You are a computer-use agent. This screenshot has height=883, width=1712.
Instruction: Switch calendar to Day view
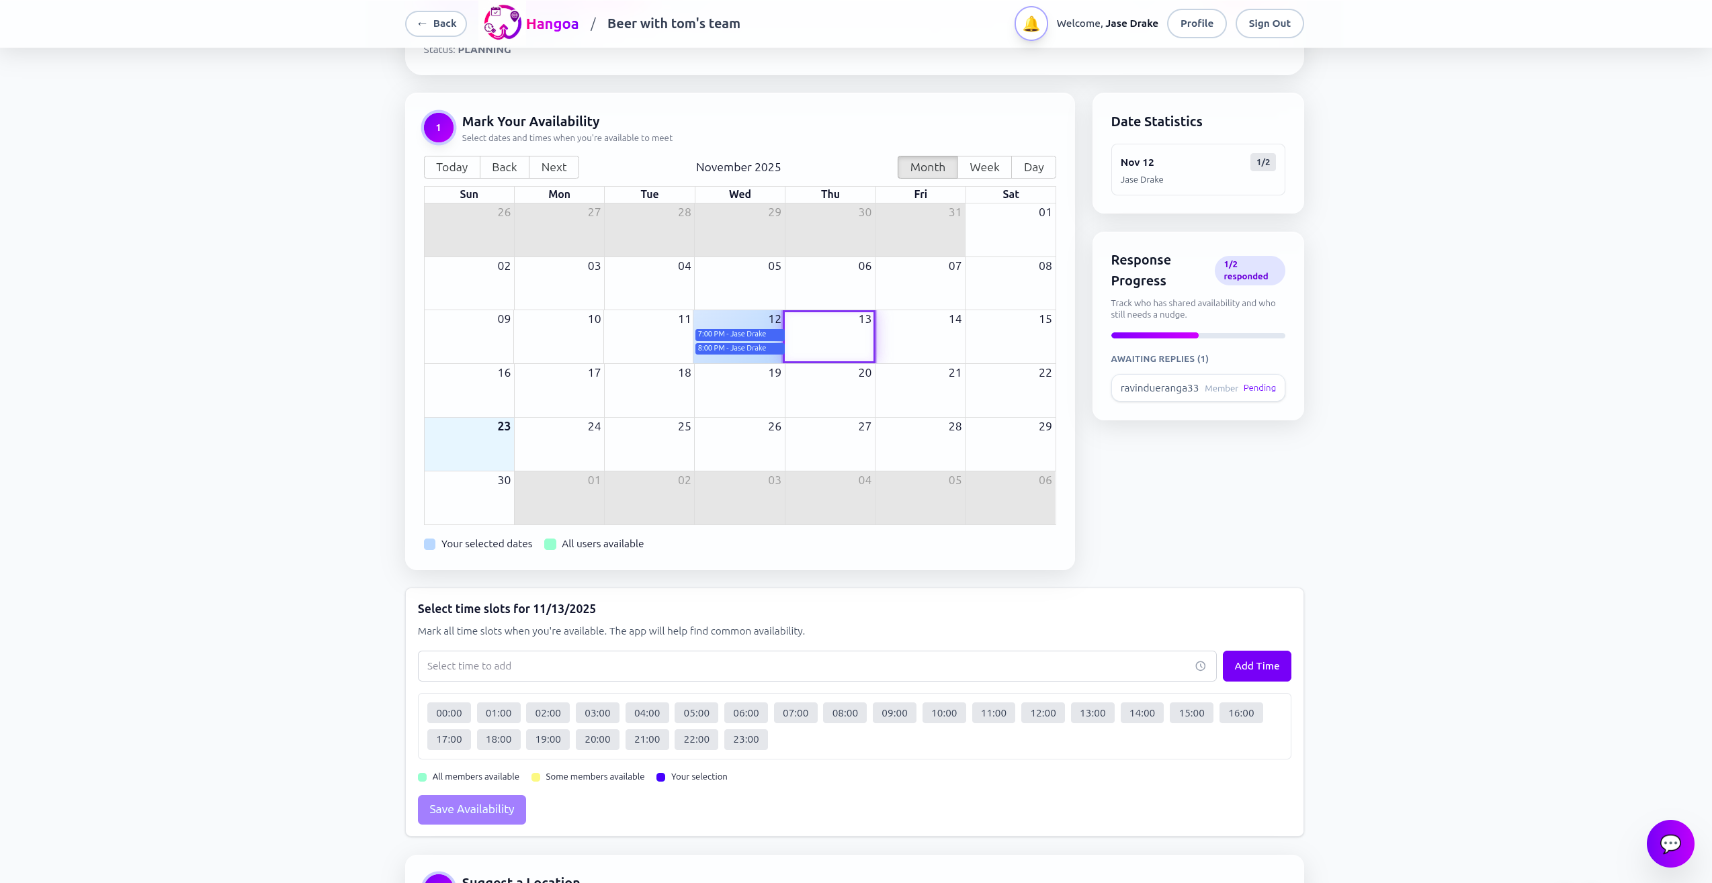1033,167
